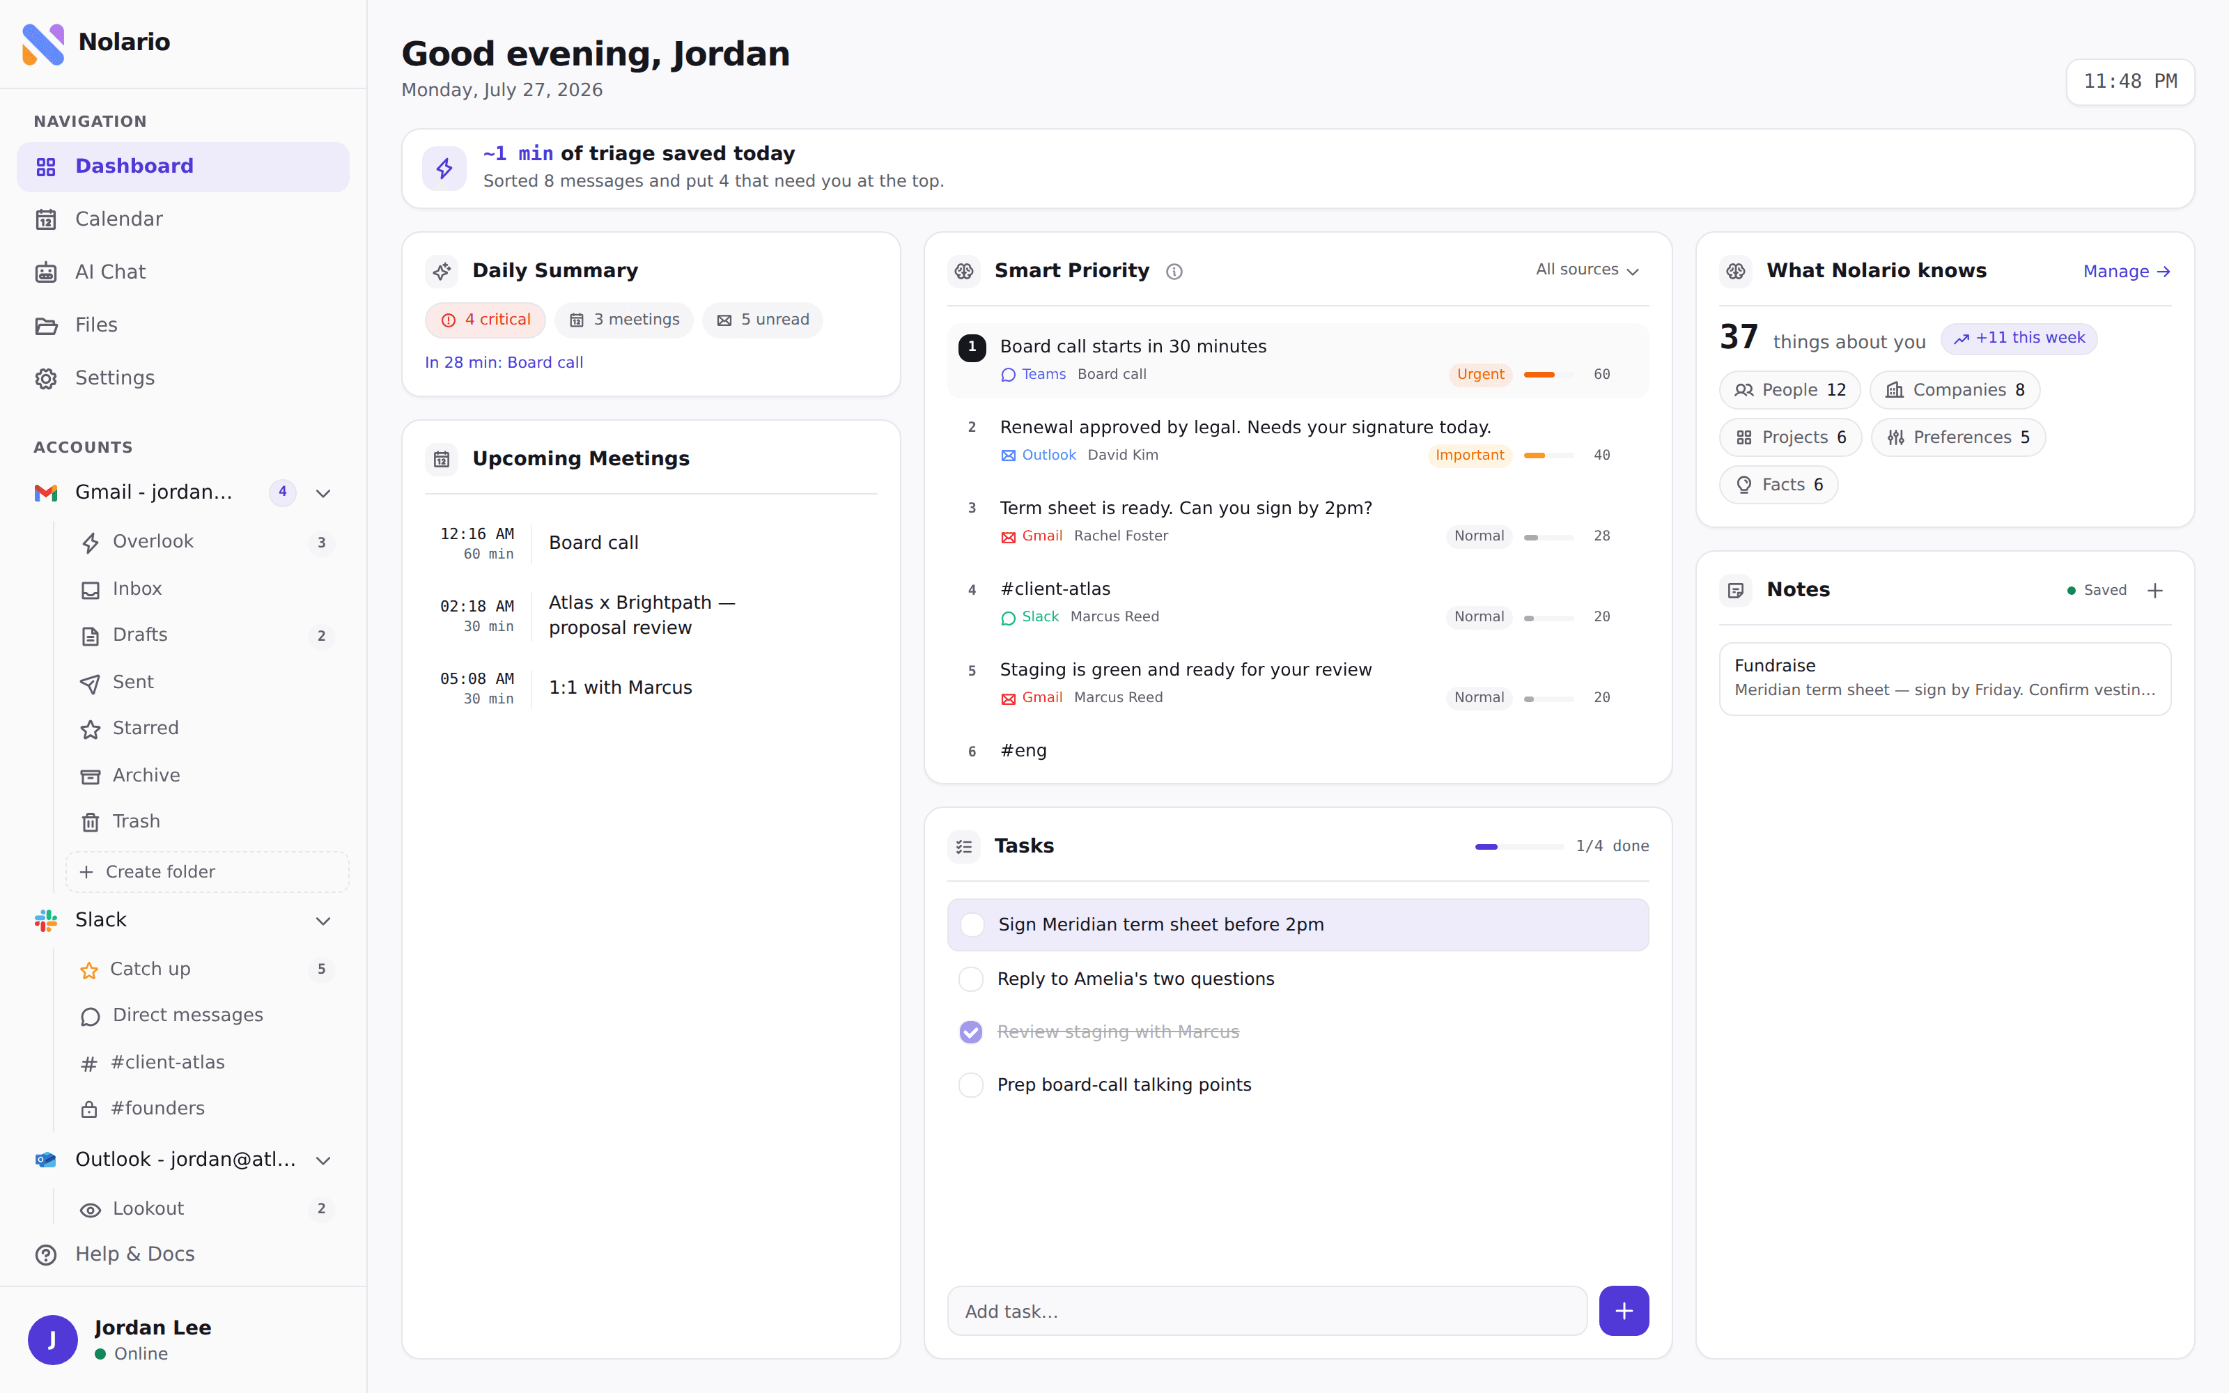Open the Board call starts in 30 minutes item
2229x1393 pixels.
(1298, 360)
